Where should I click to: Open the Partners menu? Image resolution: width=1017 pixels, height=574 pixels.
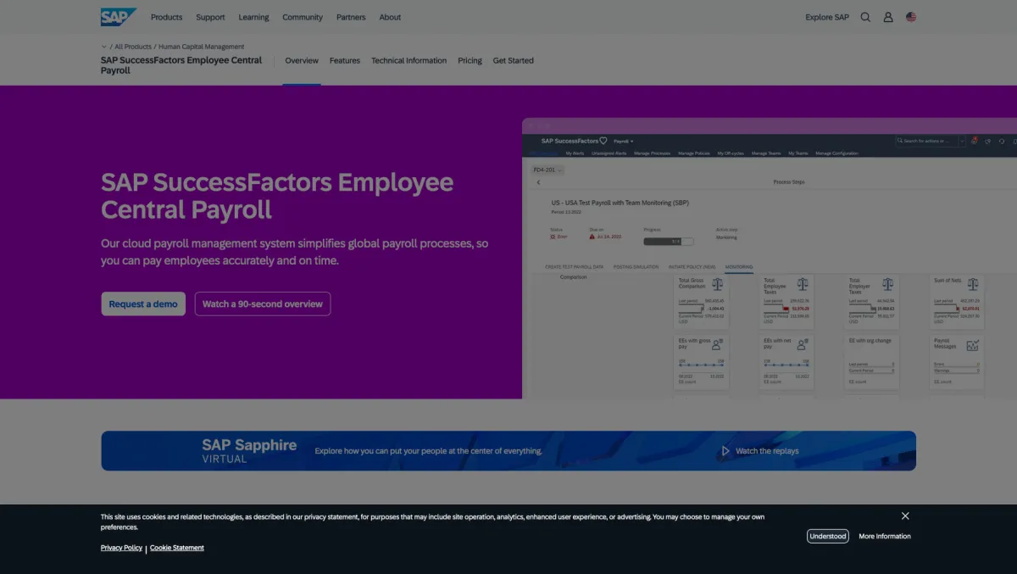(x=351, y=17)
